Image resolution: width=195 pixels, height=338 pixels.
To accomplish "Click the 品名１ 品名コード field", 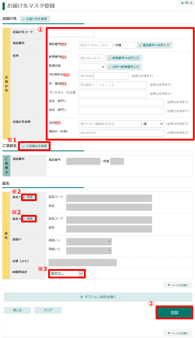I will tap(109, 198).
